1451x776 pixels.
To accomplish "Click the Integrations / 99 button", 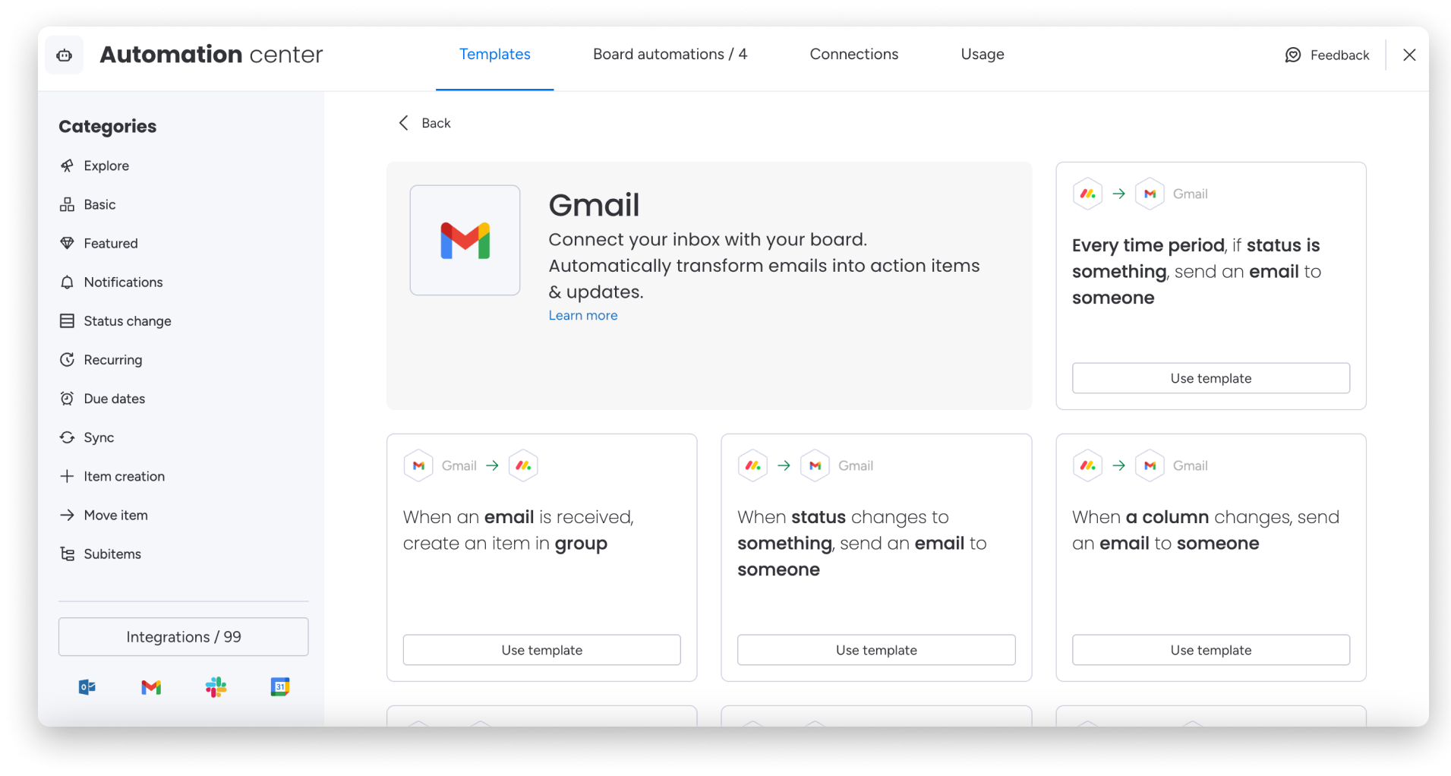I will [x=184, y=636].
